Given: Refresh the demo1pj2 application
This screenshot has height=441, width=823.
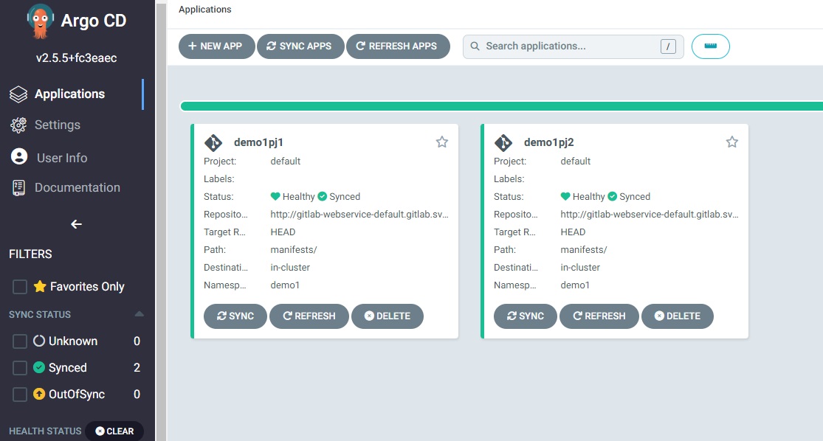Looking at the screenshot, I should 599,316.
